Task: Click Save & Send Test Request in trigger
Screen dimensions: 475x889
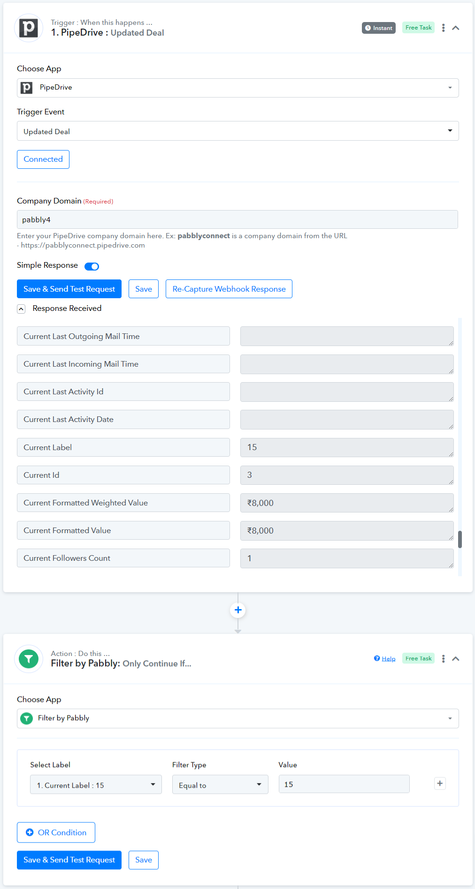Action: (x=69, y=289)
